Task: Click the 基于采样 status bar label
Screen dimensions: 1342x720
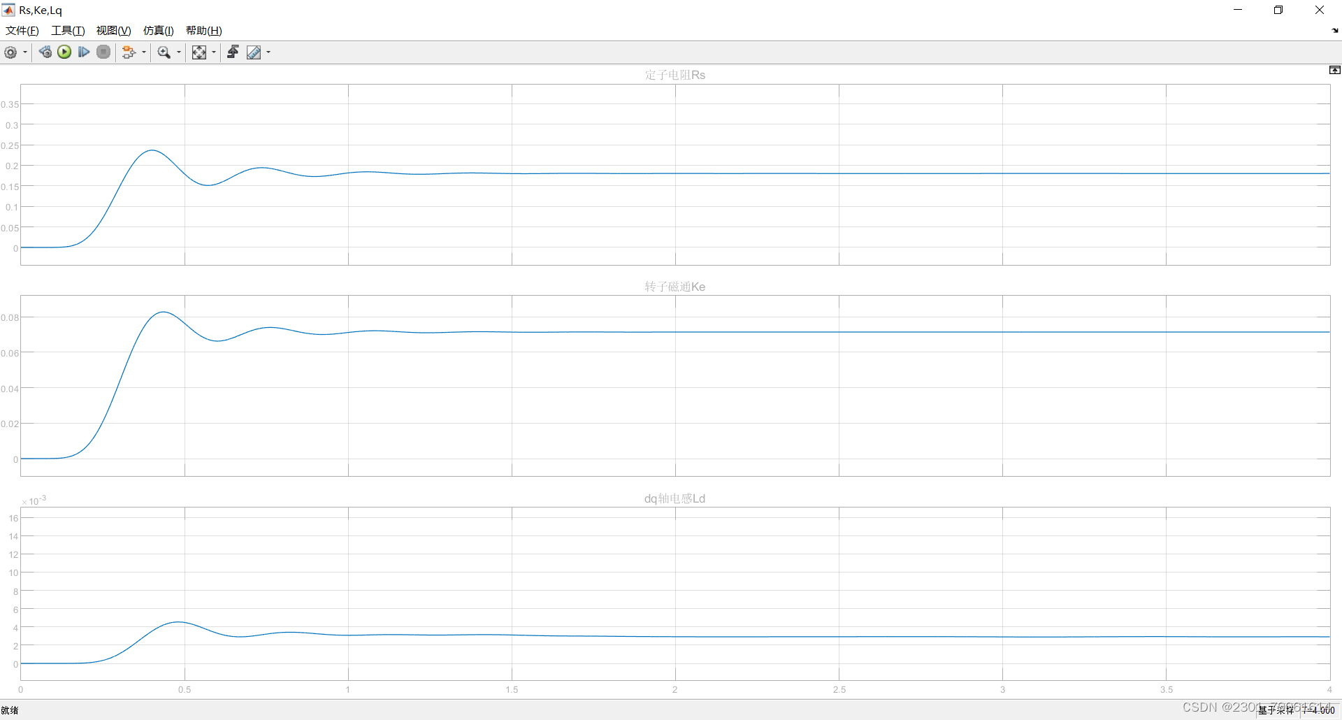Action: tap(1276, 710)
